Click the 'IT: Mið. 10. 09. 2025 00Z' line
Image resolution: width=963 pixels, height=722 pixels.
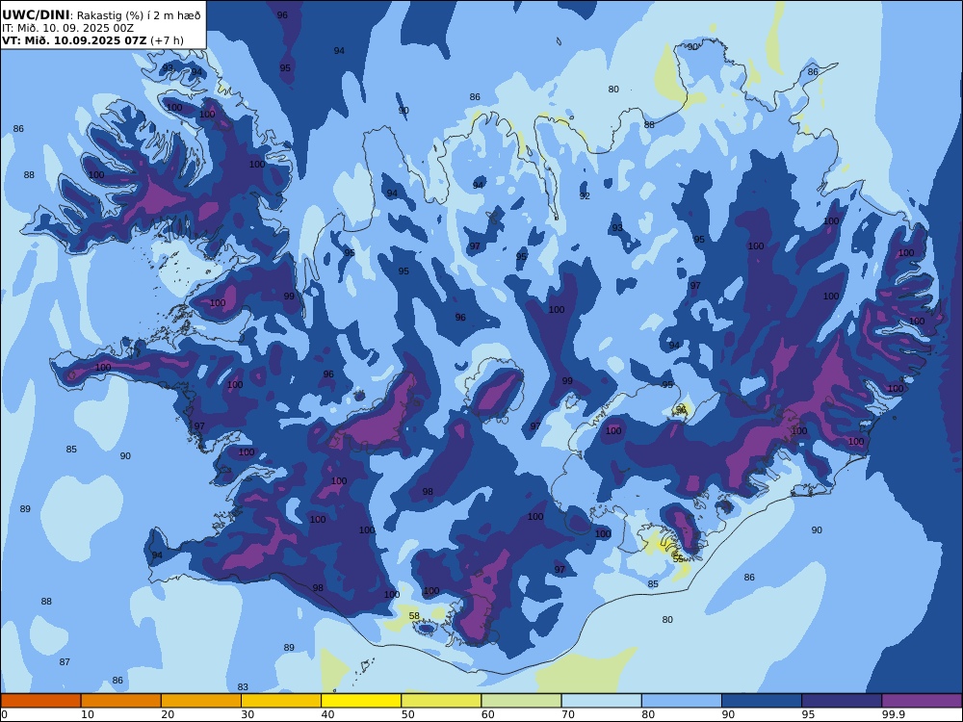tap(67, 28)
